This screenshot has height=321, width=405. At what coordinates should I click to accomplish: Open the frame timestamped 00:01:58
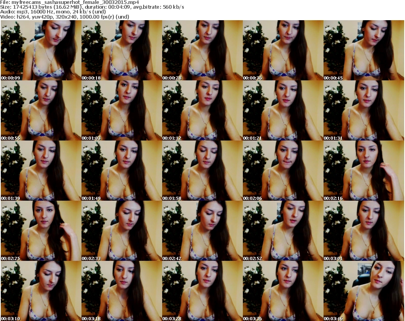(x=202, y=171)
